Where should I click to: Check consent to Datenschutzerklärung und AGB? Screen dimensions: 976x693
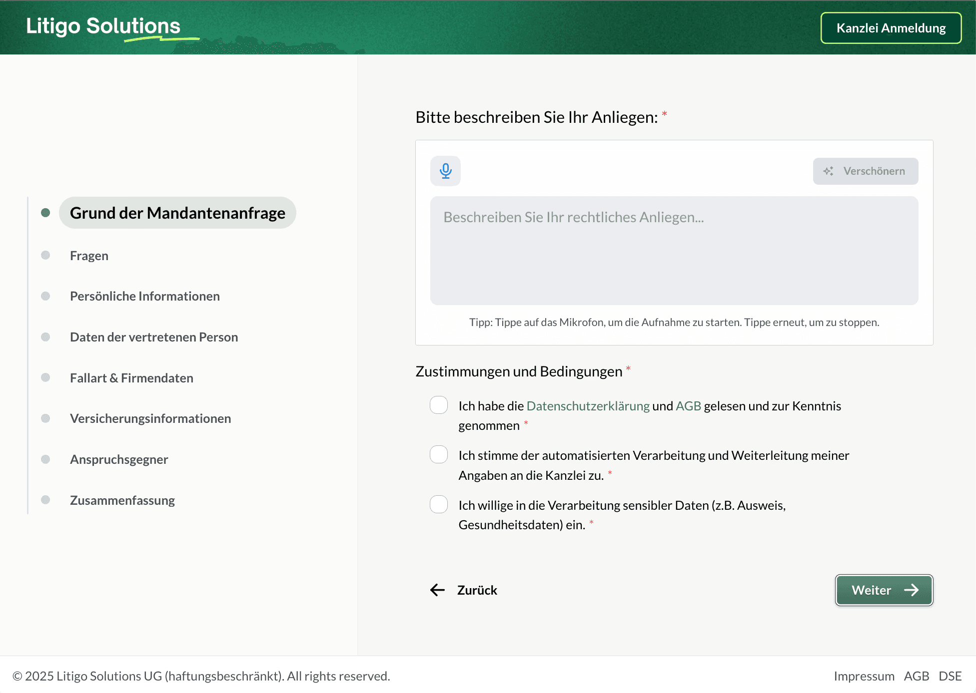(x=438, y=405)
